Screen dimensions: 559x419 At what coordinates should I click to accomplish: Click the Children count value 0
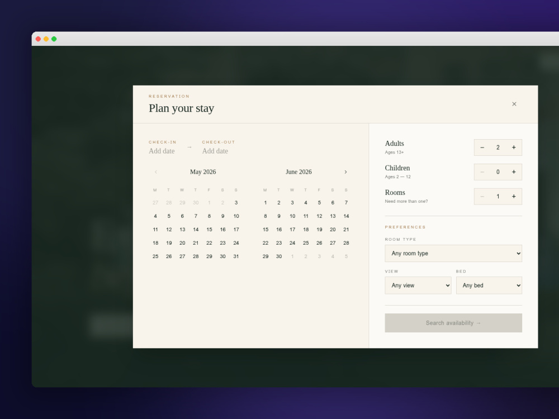[498, 172]
